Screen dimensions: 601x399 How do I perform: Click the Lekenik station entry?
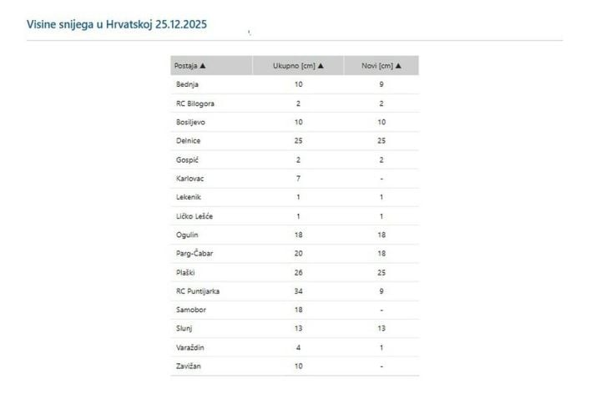[x=189, y=197]
